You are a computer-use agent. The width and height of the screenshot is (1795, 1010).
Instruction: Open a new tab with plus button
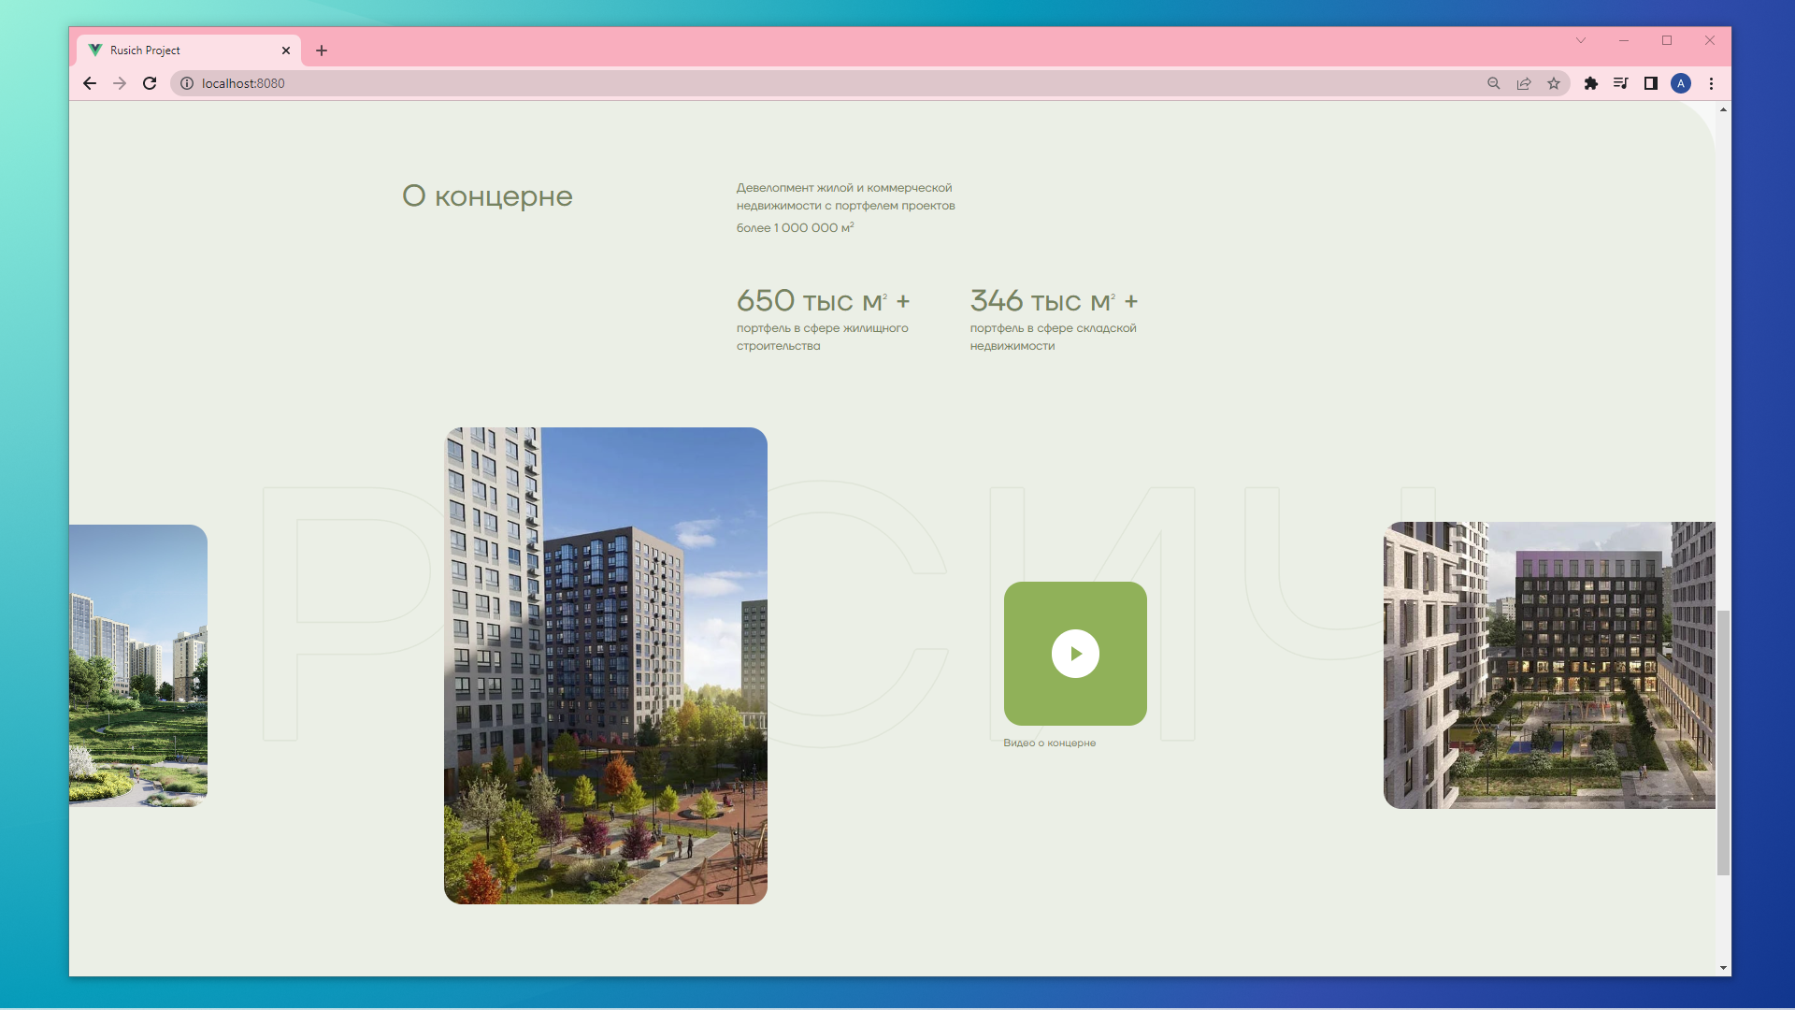pos(322,50)
